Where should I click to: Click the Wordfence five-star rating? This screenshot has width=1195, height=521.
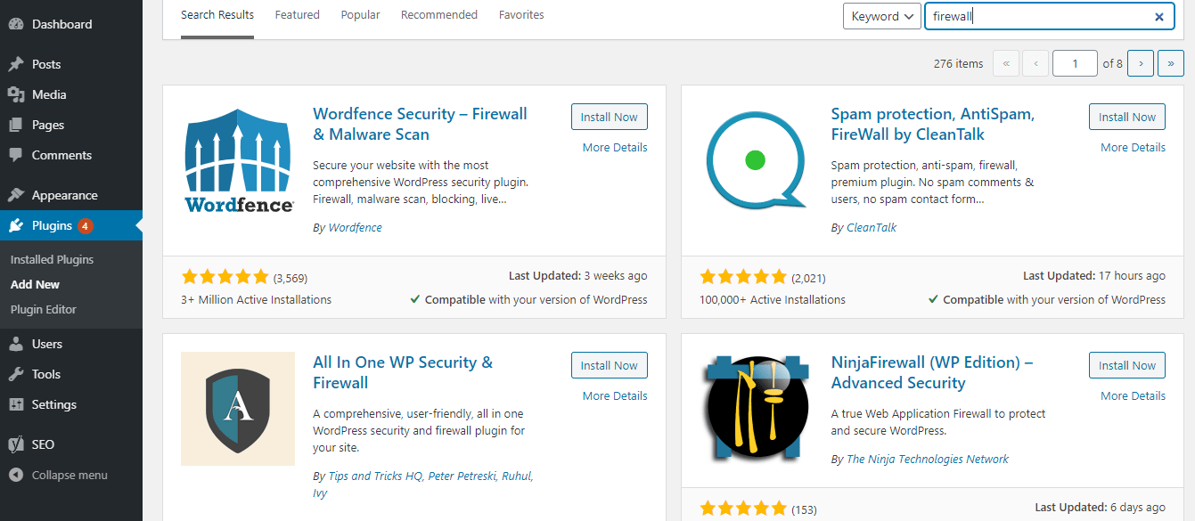(225, 277)
